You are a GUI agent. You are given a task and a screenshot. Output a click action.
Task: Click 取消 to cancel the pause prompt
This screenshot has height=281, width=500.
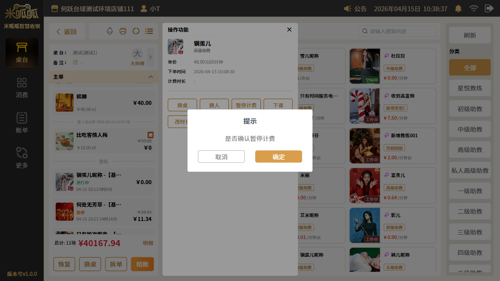click(221, 157)
